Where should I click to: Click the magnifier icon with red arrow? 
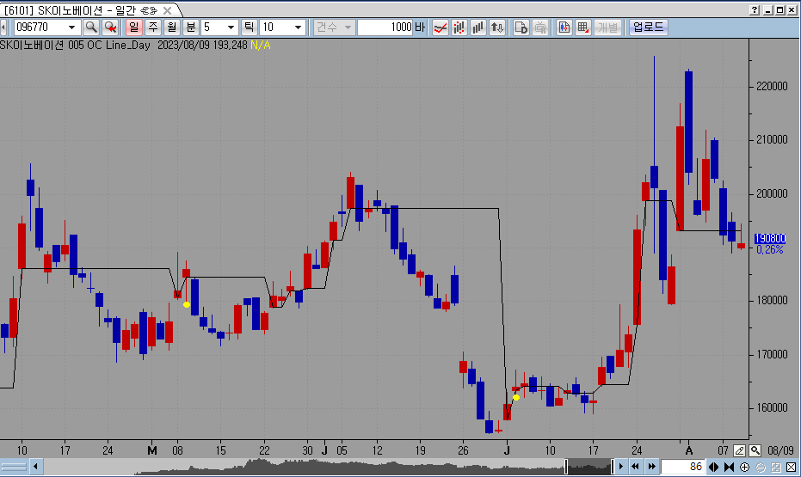pyautogui.click(x=110, y=28)
